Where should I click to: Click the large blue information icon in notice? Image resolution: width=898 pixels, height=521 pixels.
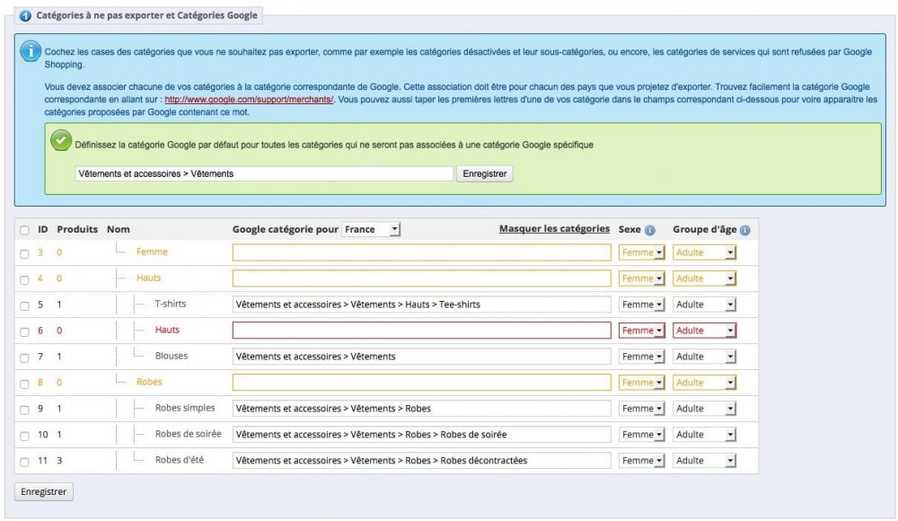click(x=31, y=51)
